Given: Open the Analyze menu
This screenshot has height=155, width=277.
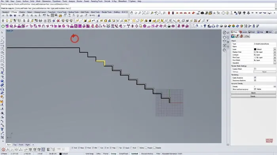Looking at the screenshot, I should point(72,1).
